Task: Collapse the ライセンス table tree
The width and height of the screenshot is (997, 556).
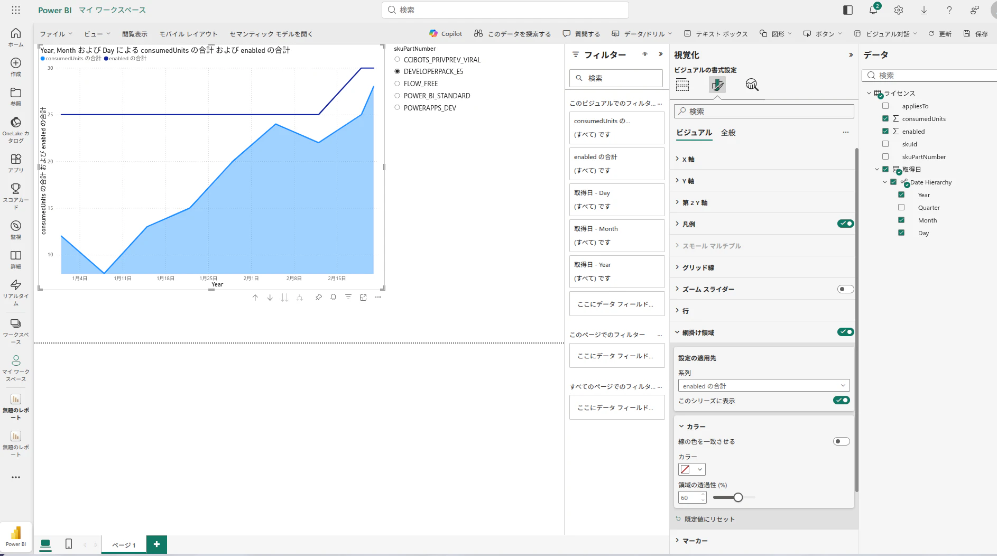Action: [869, 93]
